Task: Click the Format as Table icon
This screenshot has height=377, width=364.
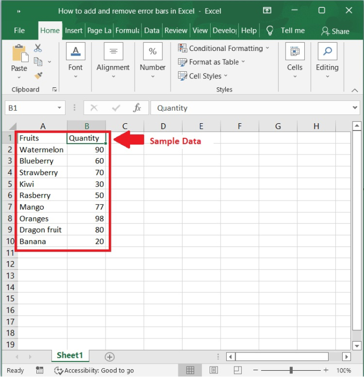Action: pyautogui.click(x=183, y=62)
